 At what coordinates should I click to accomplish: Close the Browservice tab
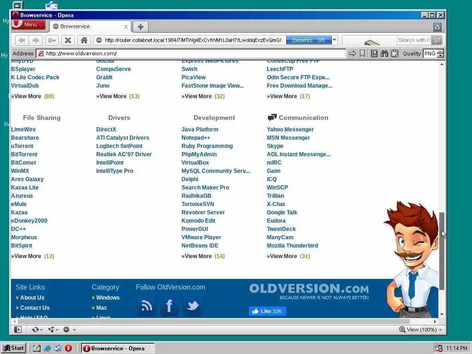click(x=126, y=27)
